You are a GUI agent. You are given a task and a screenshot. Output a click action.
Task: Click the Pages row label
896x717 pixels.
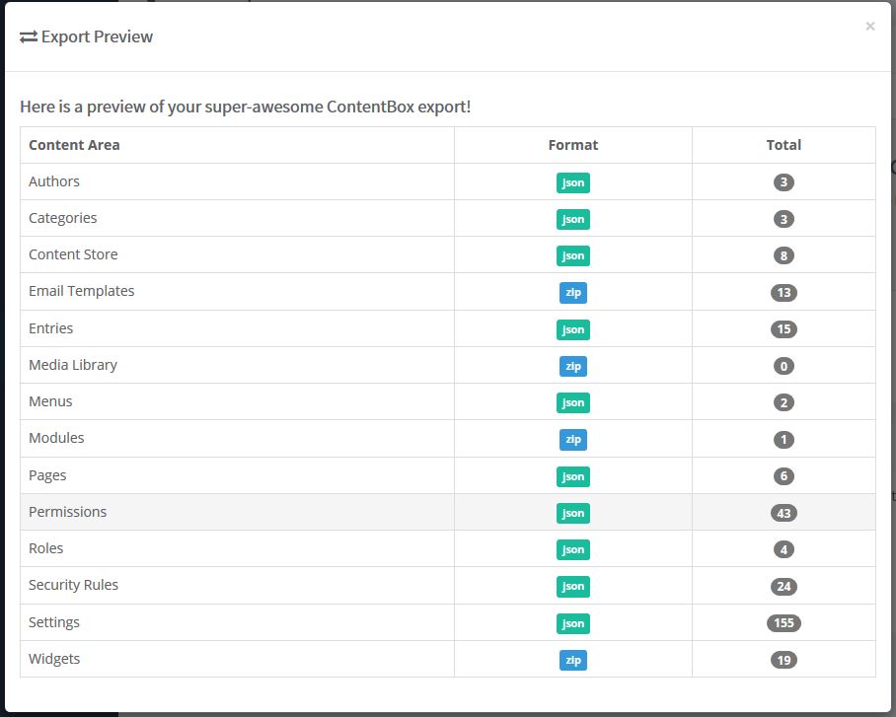47,475
